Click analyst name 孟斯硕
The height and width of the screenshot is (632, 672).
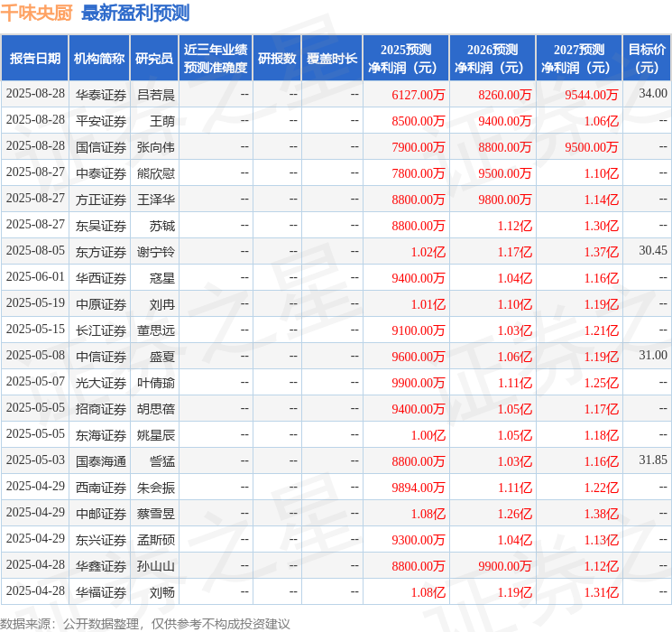tap(156, 540)
